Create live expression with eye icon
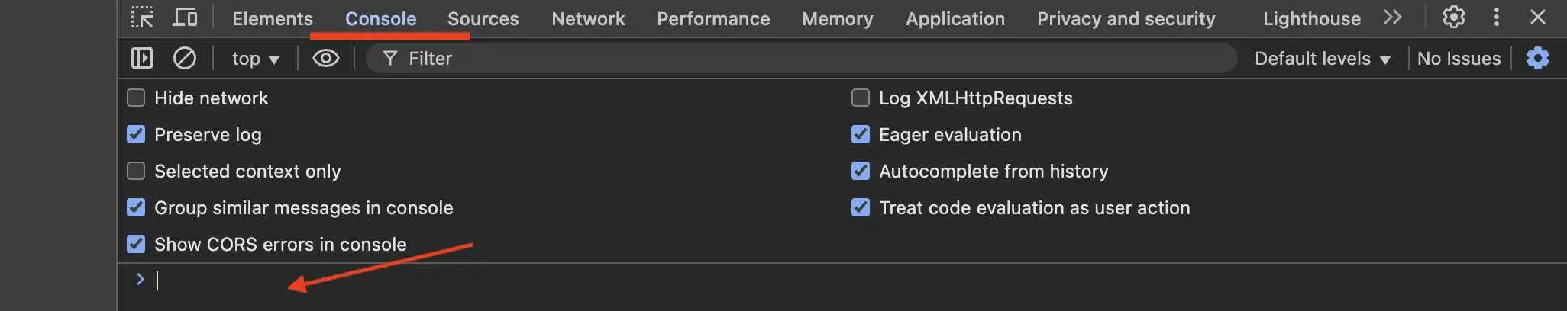This screenshot has height=311, width=1567. click(x=326, y=58)
